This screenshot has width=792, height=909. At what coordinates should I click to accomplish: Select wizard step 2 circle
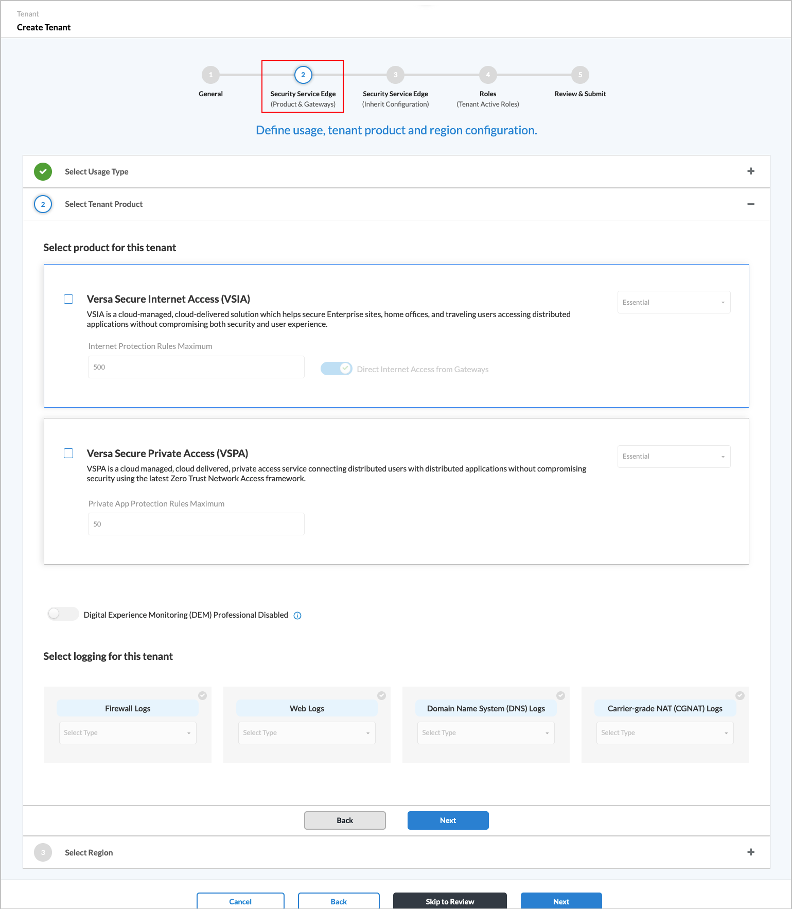pyautogui.click(x=303, y=75)
